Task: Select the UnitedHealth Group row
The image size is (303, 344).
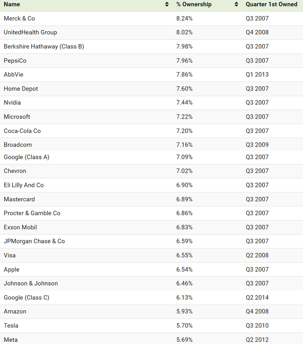Action: 30,32
